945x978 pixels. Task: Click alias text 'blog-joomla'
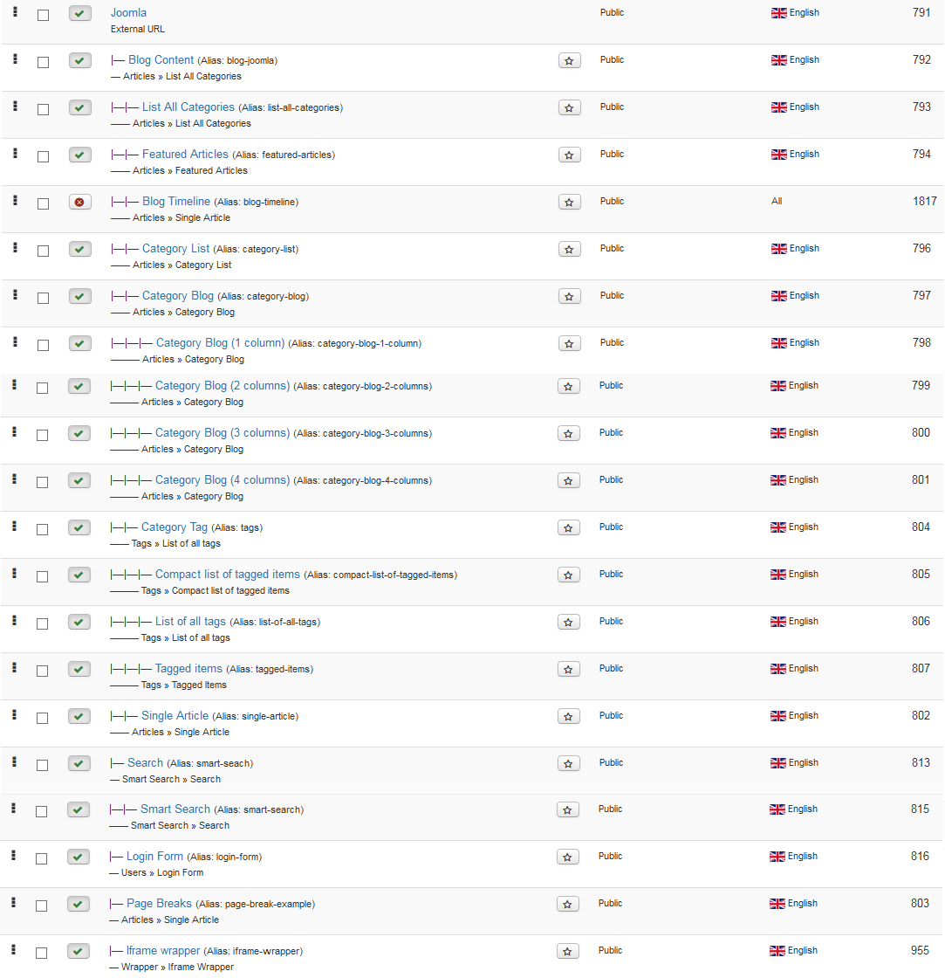[250, 60]
